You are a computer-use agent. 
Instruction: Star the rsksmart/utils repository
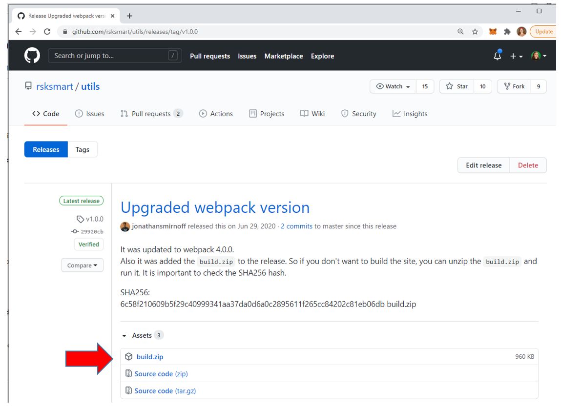tap(457, 86)
